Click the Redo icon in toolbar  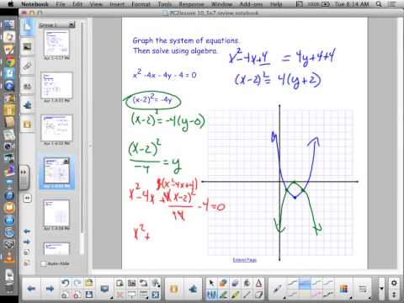tap(77, 283)
